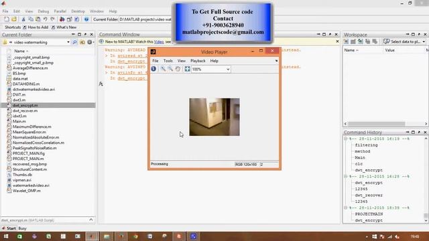Click the aviinfo error link
The width and height of the screenshot is (429, 241).
[133, 73]
